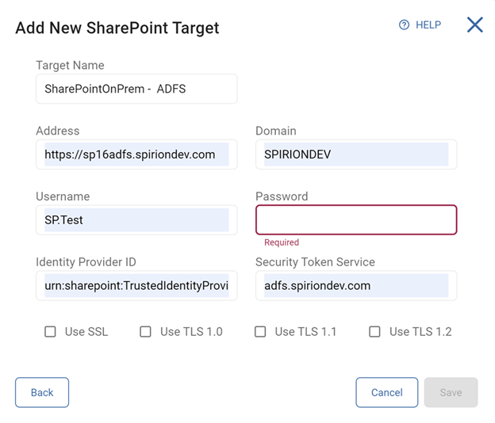495x423 pixels.
Task: Enable the Use SSL checkbox
Action: (x=50, y=332)
